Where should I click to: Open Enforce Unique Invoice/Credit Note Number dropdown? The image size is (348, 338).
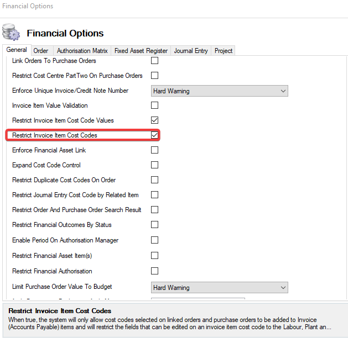[220, 91]
